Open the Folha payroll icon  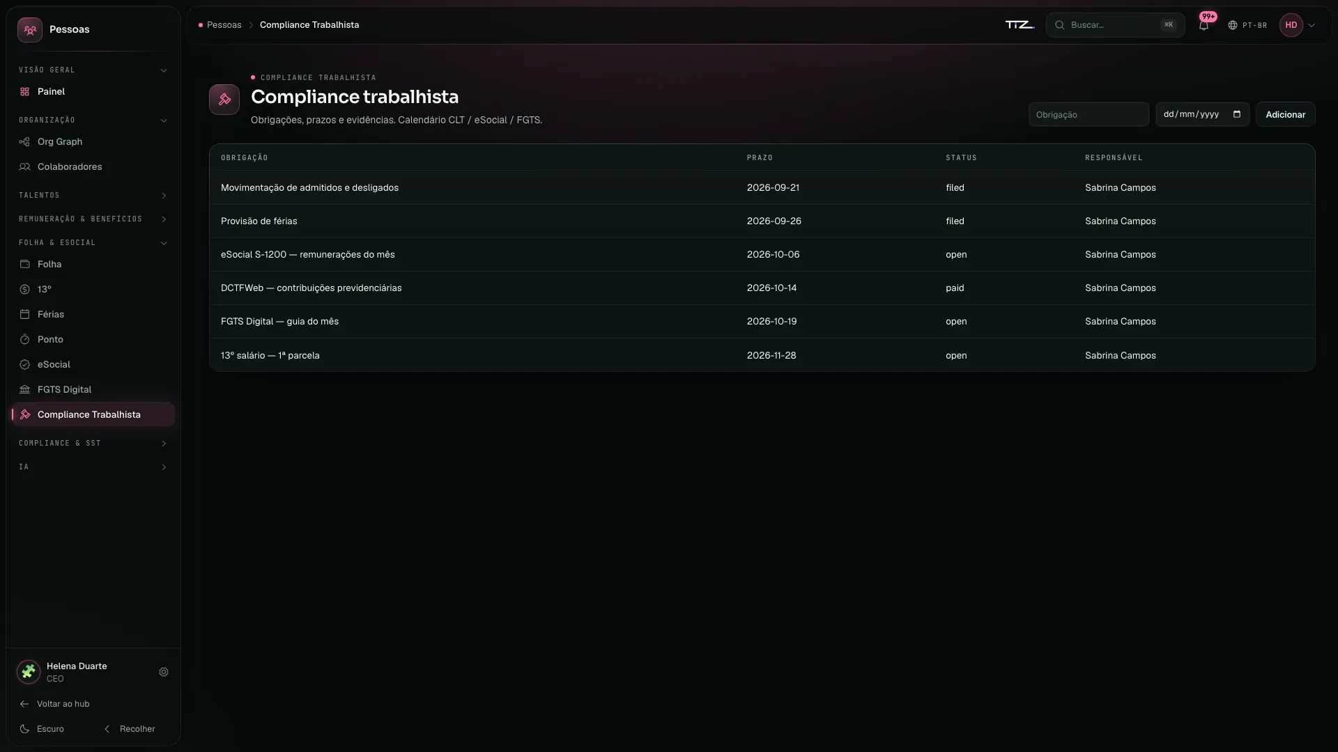coord(24,265)
